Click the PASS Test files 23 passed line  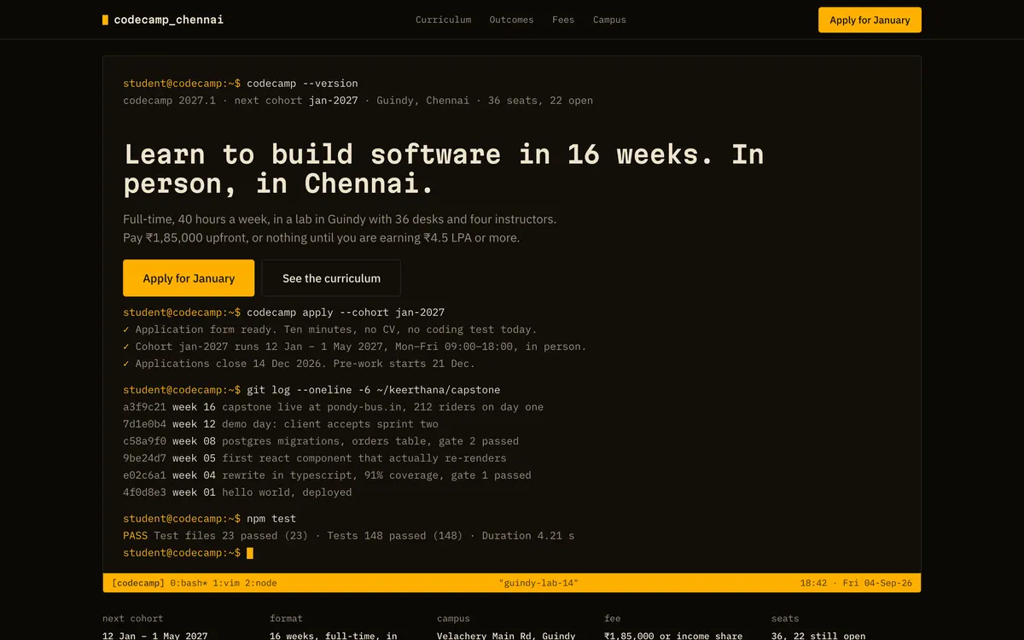(x=348, y=536)
